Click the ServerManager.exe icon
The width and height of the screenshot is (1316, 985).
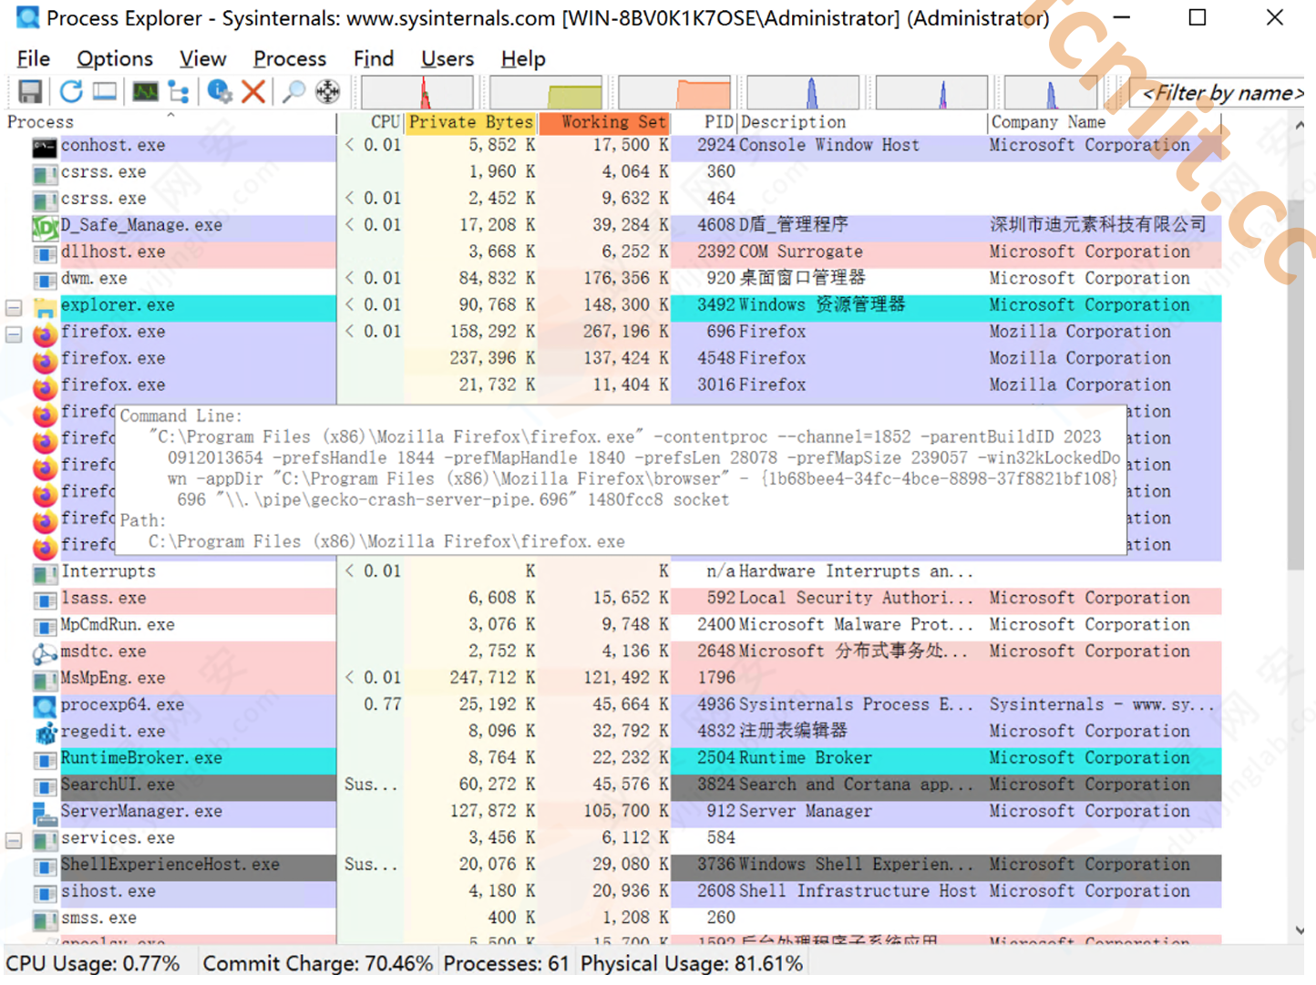pos(45,813)
